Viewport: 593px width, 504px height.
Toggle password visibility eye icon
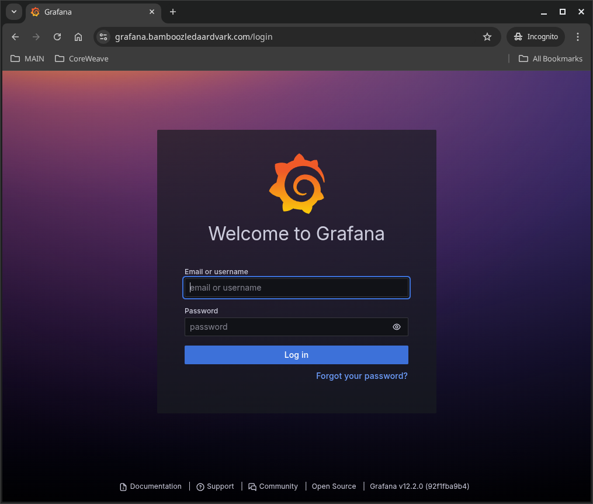pos(397,327)
